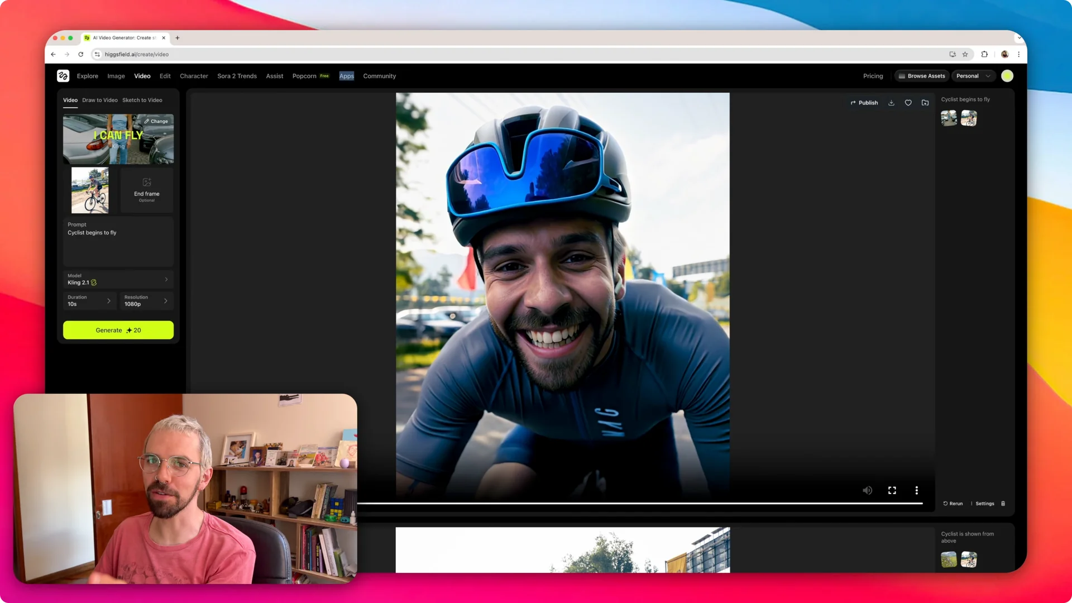Open the Model dropdown showing Kling 2.1

tap(118, 279)
